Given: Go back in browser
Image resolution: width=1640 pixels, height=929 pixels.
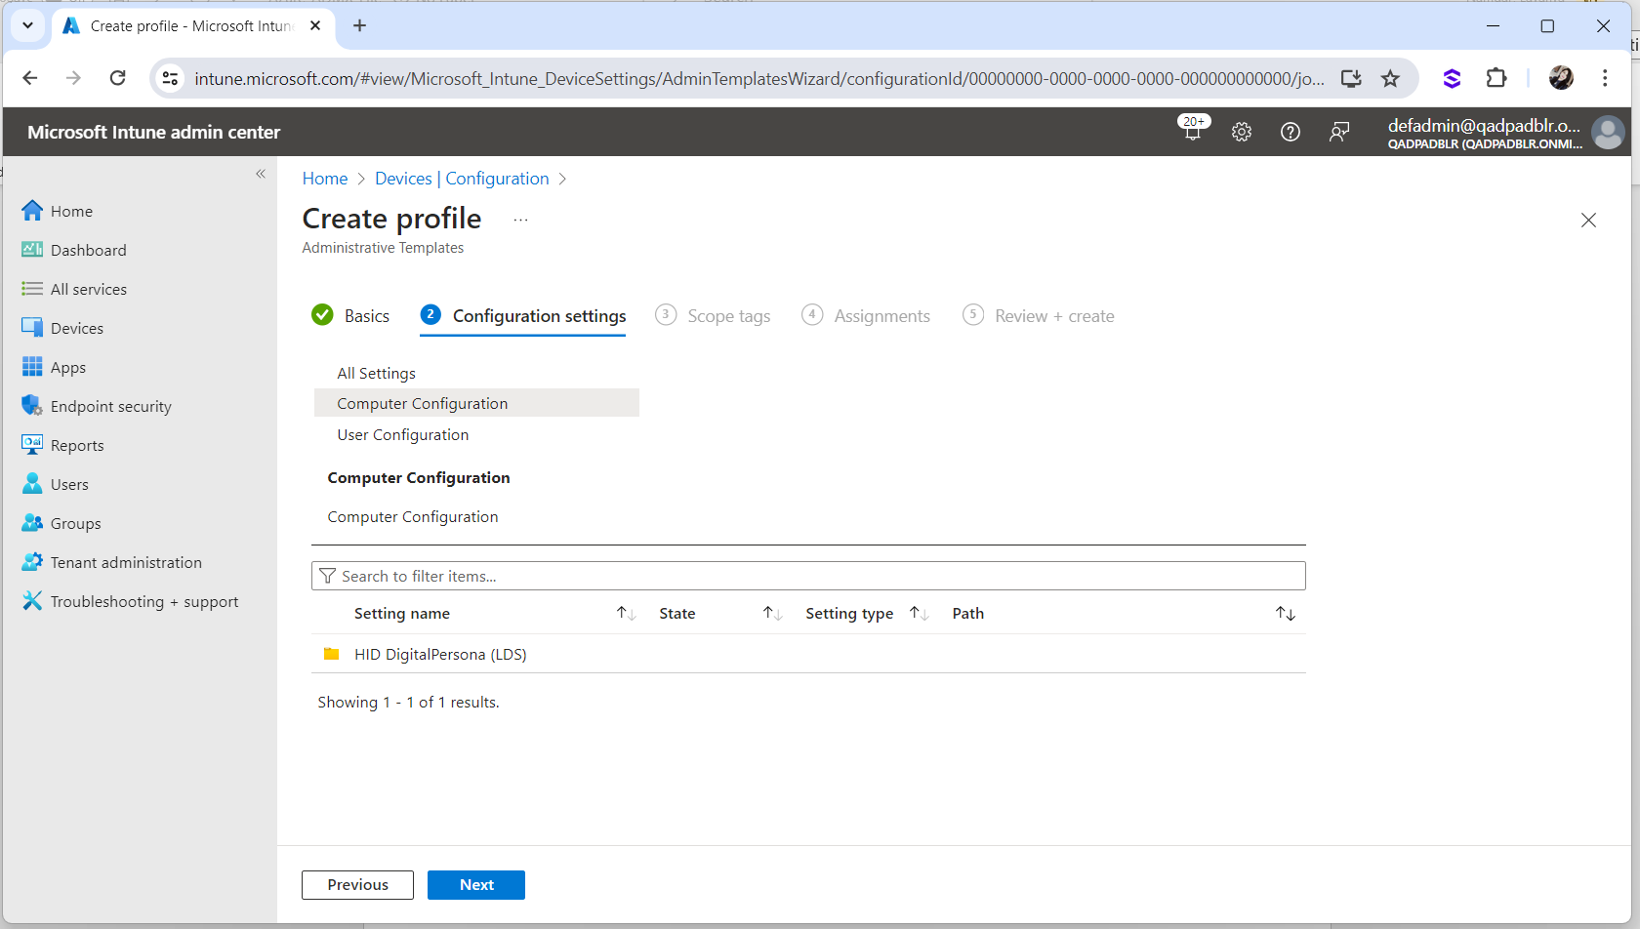Looking at the screenshot, I should pos(29,78).
